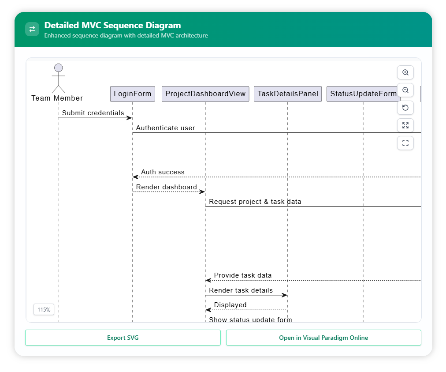The image size is (446, 372).
Task: Click the expand arrows fit-to-view icon
Action: pos(405,125)
